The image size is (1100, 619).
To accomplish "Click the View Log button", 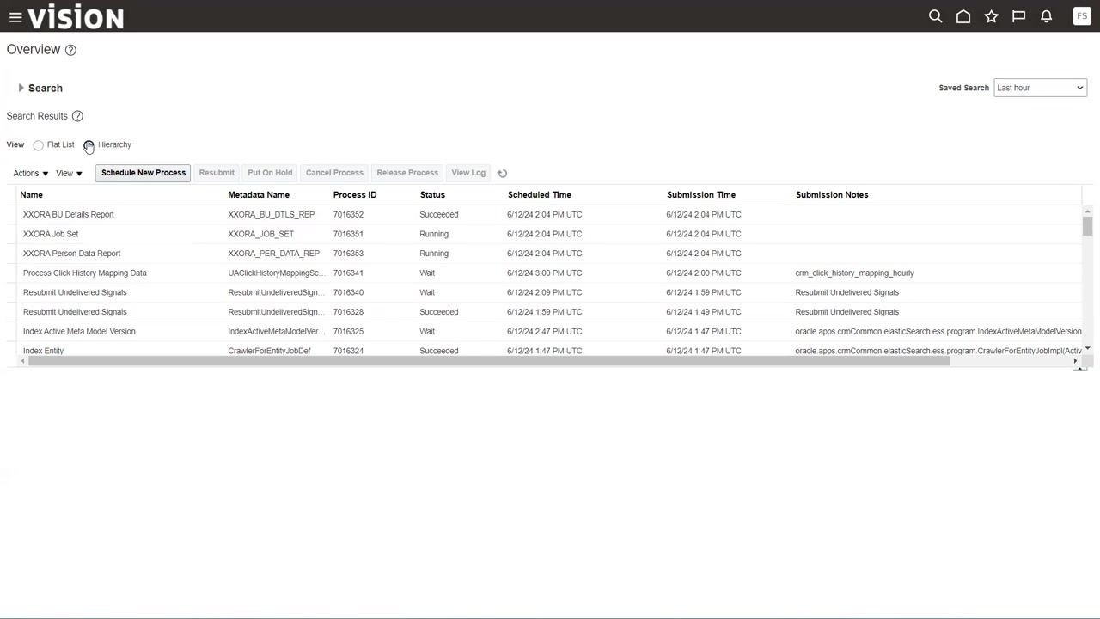I will 468,173.
